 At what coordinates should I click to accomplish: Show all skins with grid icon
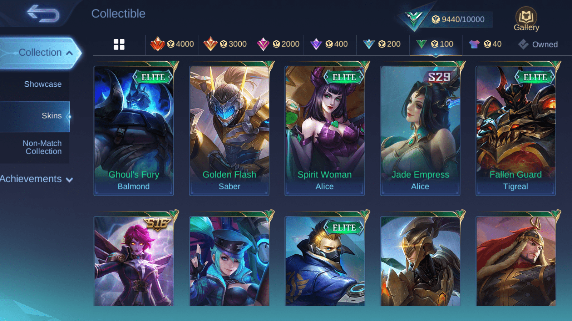(x=119, y=45)
